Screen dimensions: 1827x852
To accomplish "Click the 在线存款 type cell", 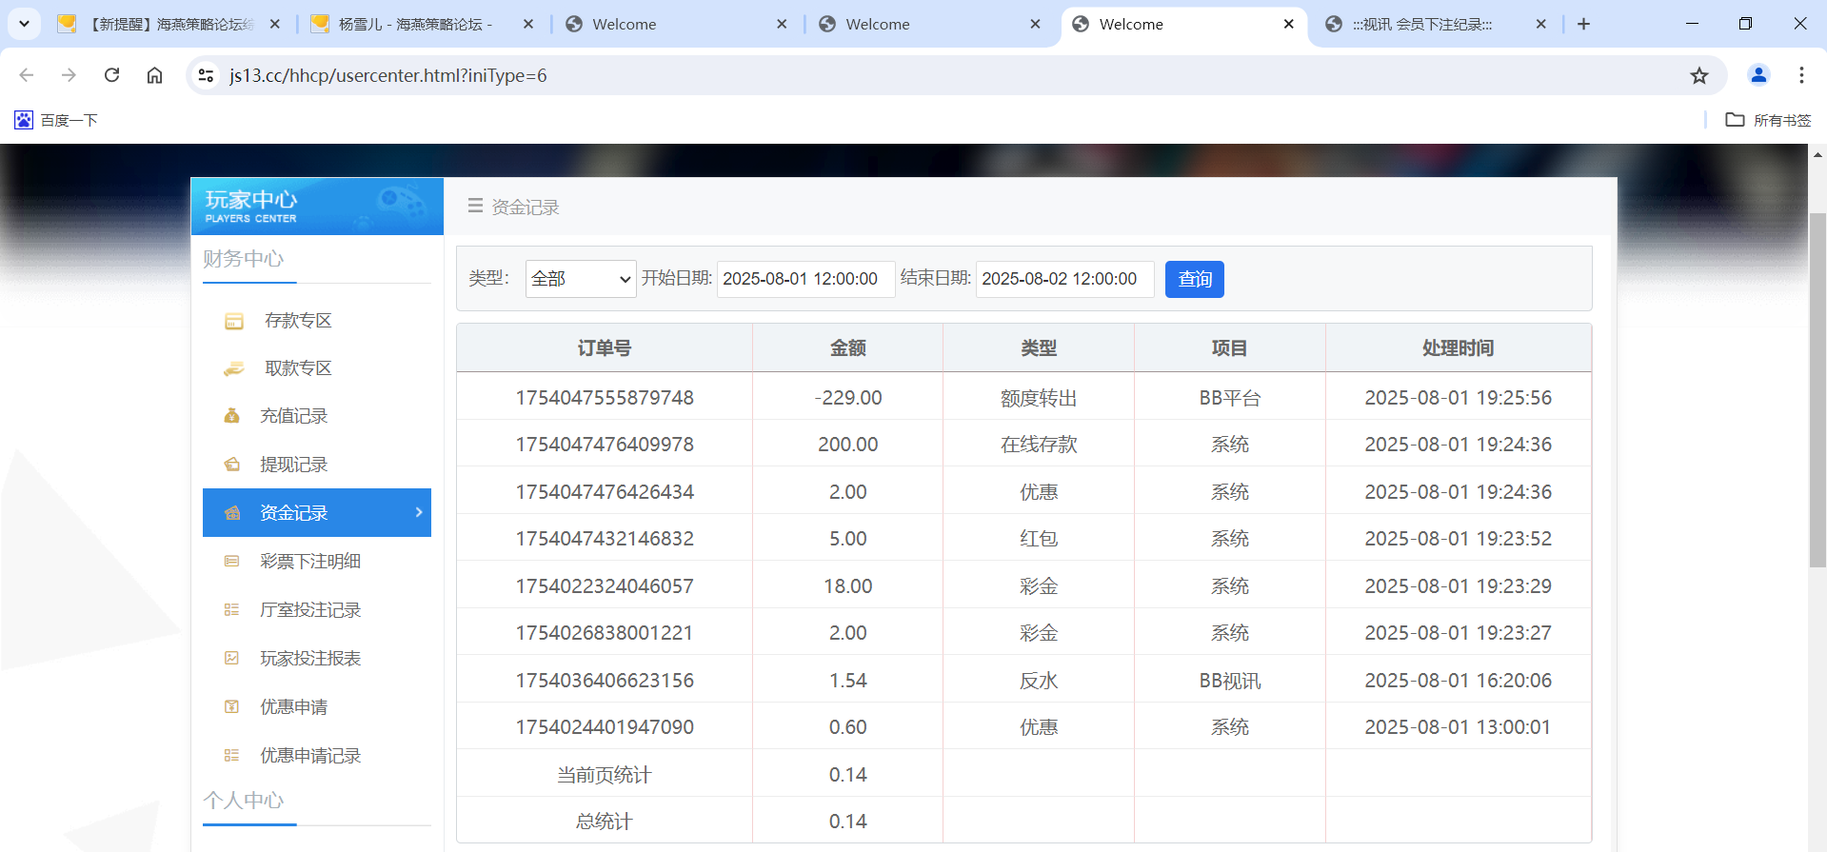I will coord(1039,445).
